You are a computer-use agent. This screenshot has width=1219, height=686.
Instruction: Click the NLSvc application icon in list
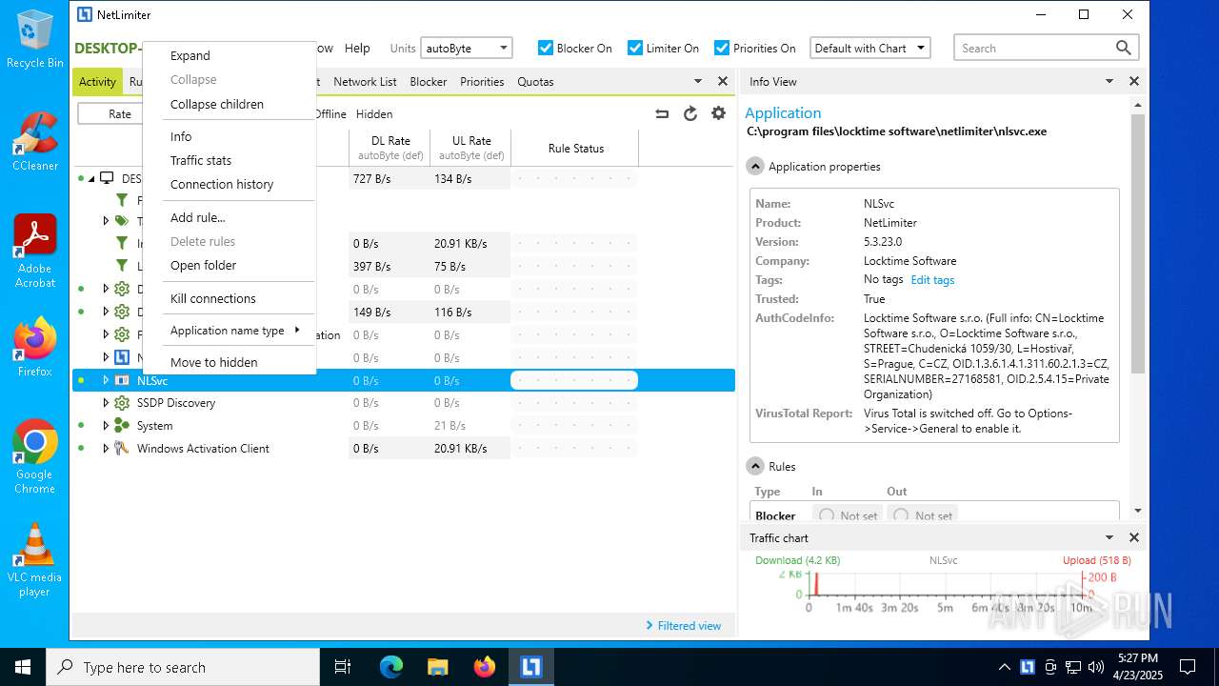(122, 380)
